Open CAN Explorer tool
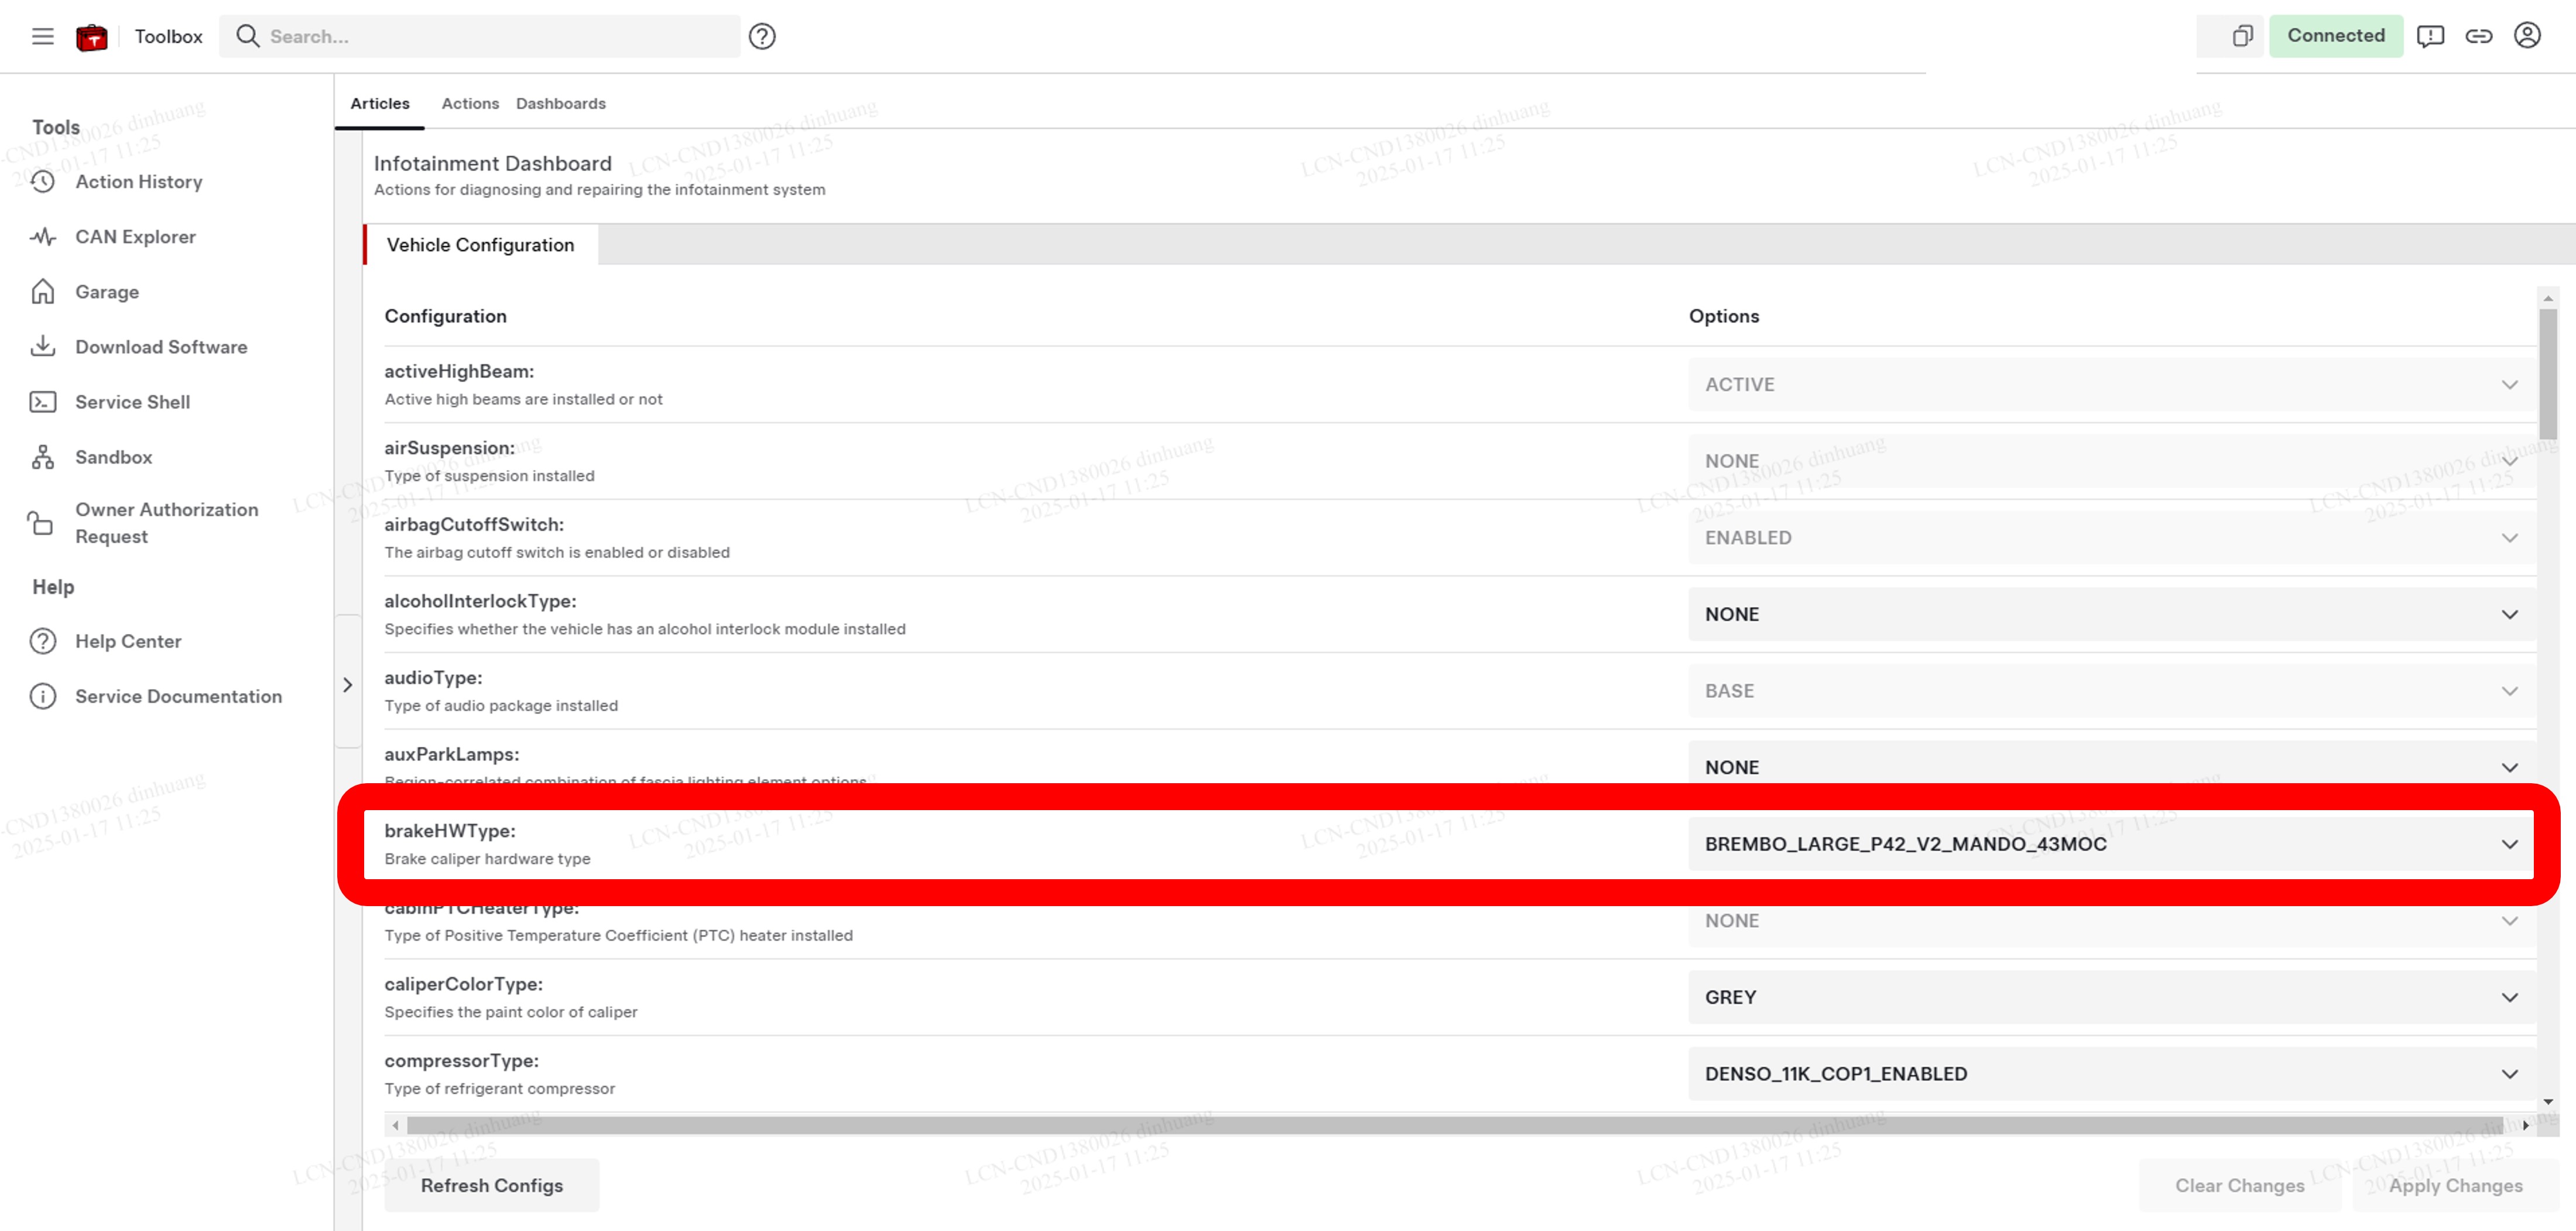The height and width of the screenshot is (1231, 2576). [135, 237]
